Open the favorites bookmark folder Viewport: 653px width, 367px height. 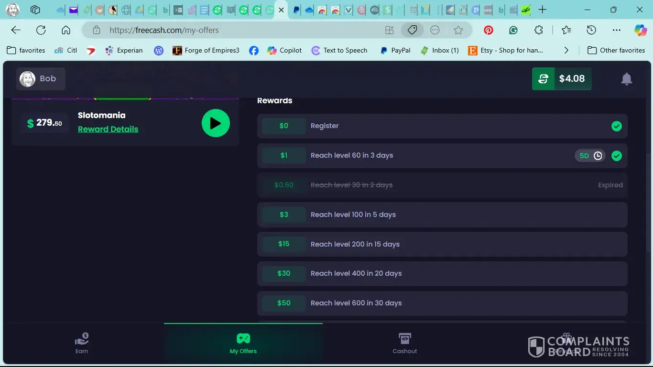26,50
